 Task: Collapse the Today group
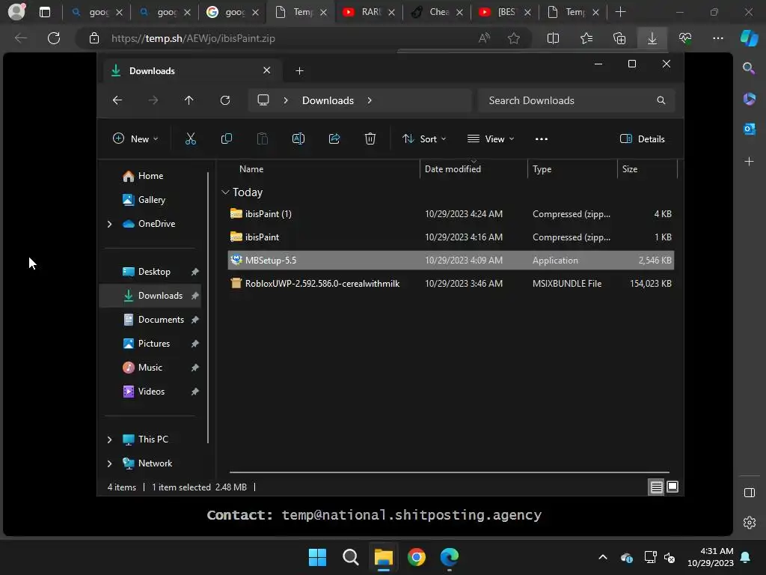click(225, 192)
